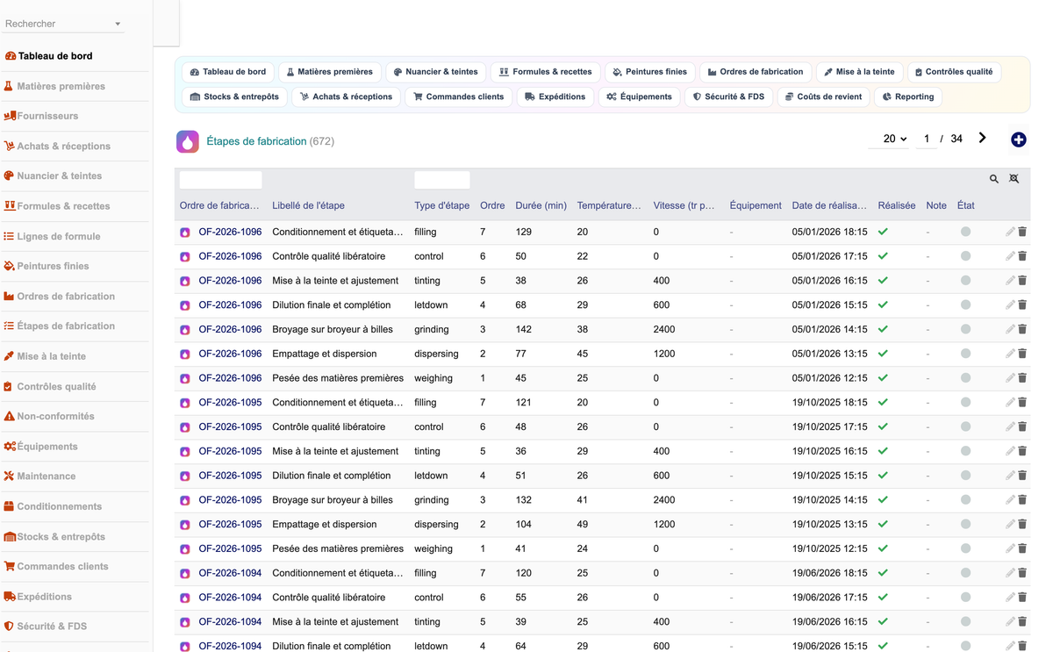Sort by the Durée (min) column header
1053x652 pixels.
(x=541, y=205)
